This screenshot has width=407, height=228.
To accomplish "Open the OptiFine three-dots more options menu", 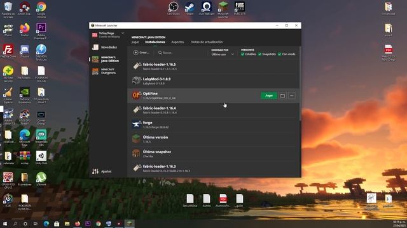I will [x=291, y=96].
